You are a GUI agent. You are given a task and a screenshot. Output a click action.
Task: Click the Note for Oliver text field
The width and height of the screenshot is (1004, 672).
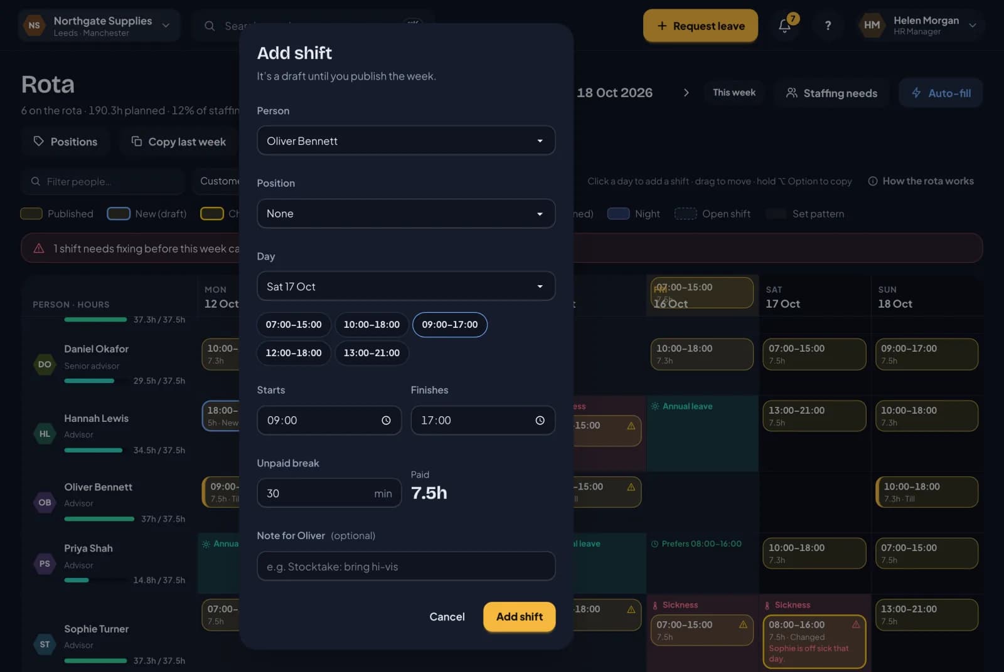pyautogui.click(x=406, y=567)
